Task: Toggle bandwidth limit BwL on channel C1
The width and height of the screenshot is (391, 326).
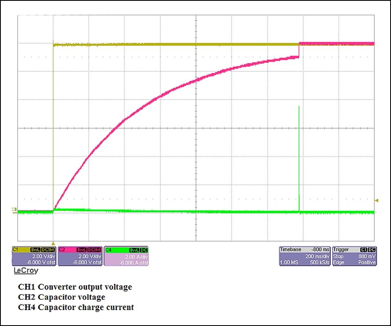Action: click(x=36, y=250)
